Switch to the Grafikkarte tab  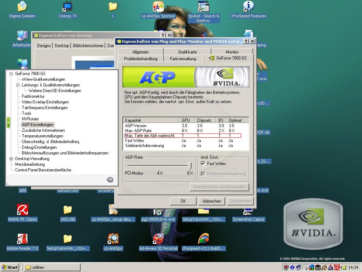pos(187,52)
